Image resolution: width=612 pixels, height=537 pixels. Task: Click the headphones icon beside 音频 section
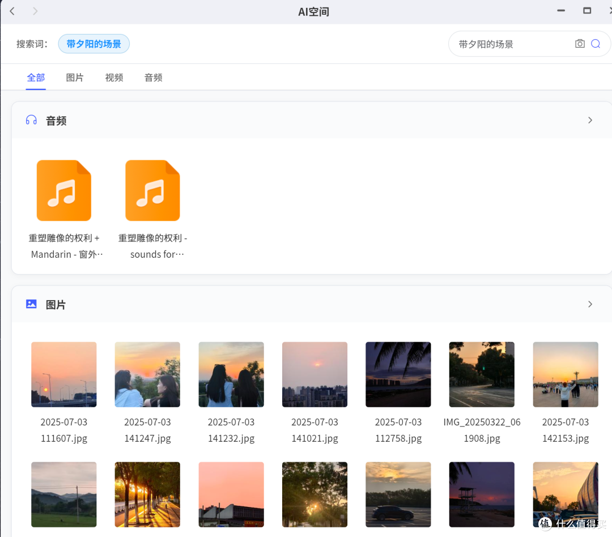point(31,120)
